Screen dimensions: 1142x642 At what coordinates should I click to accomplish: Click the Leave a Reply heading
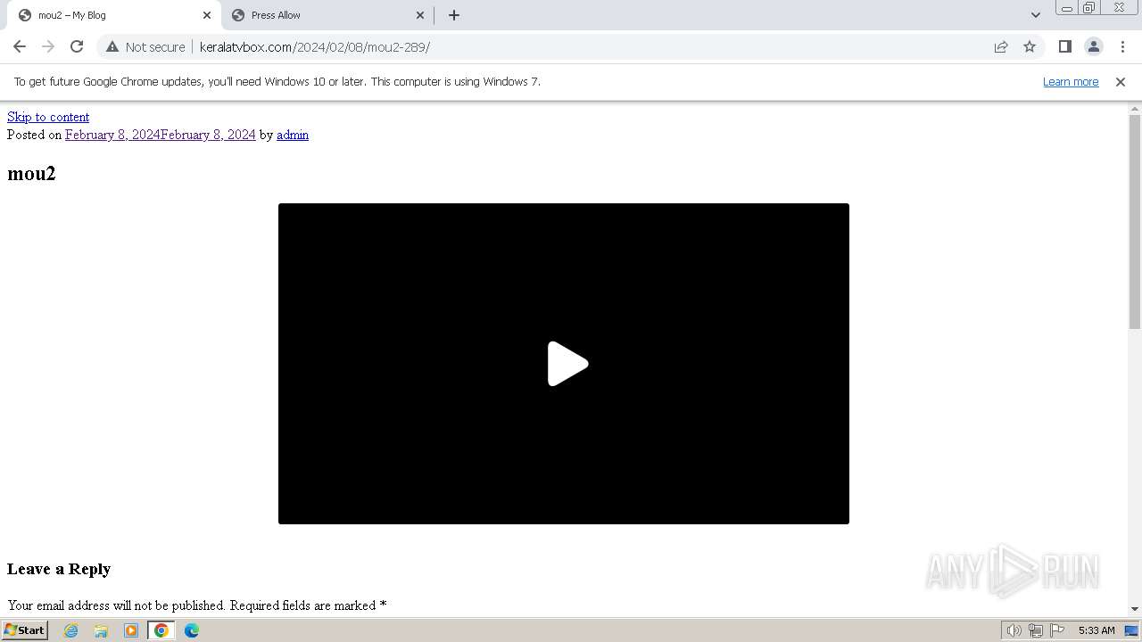[x=59, y=569]
